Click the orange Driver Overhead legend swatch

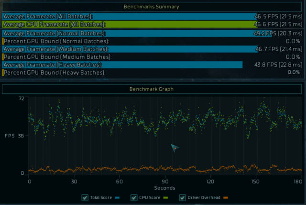226,197
